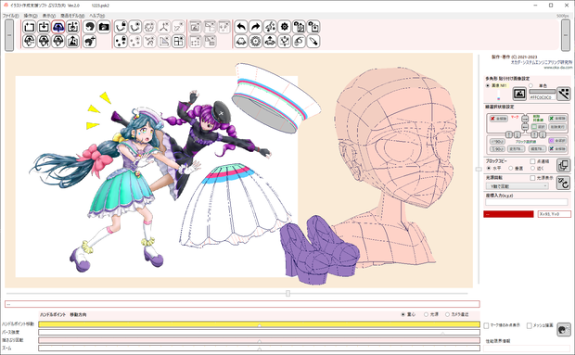Click the spiral rotate arrow icon
575x355 pixels.
pos(299,42)
